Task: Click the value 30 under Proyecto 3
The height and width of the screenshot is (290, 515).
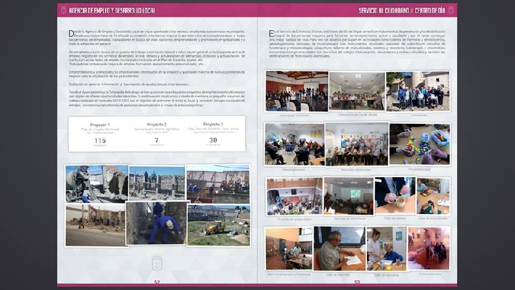Action: click(213, 140)
